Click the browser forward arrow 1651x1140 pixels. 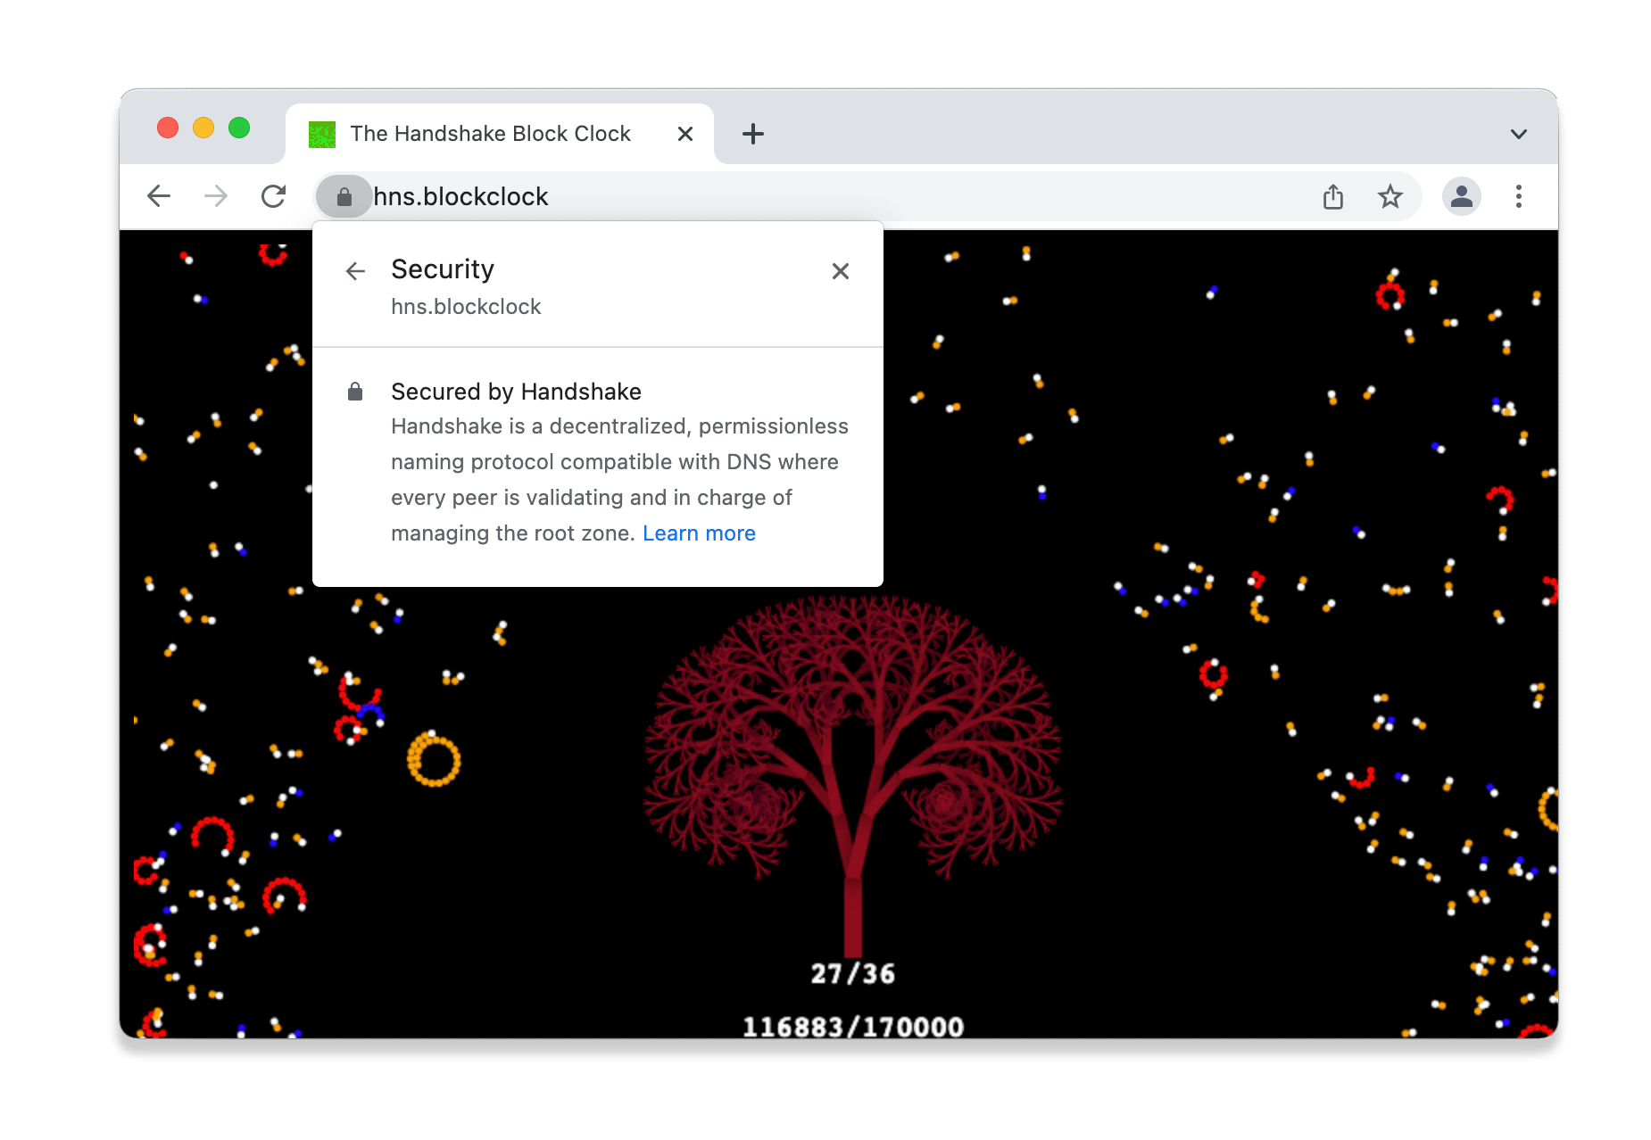pyautogui.click(x=216, y=196)
